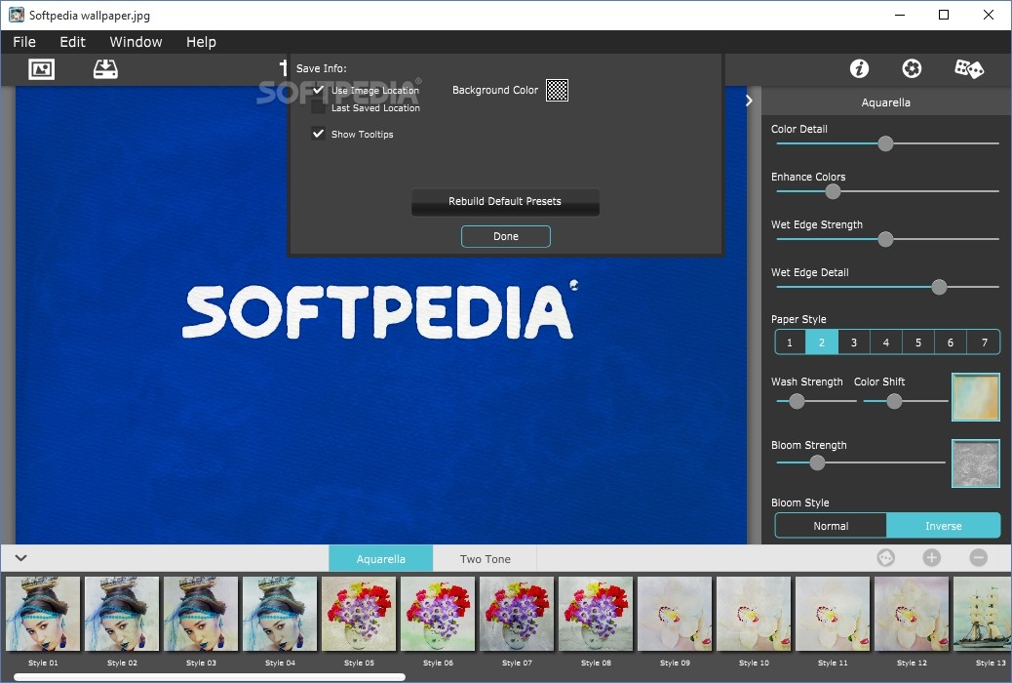Click the Wash Strength slider handle
Viewport: 1012px width, 683px height.
coord(798,401)
